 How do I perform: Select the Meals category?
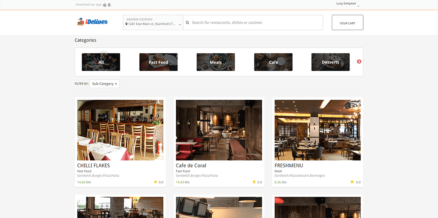[x=216, y=62]
